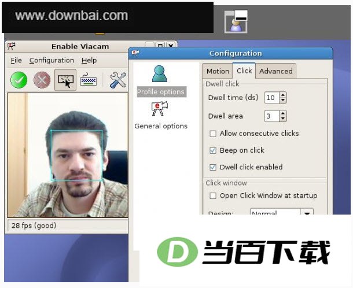Maximize the Enable Viacam window
Image resolution: width=353 pixels, height=288 pixels.
[160, 46]
